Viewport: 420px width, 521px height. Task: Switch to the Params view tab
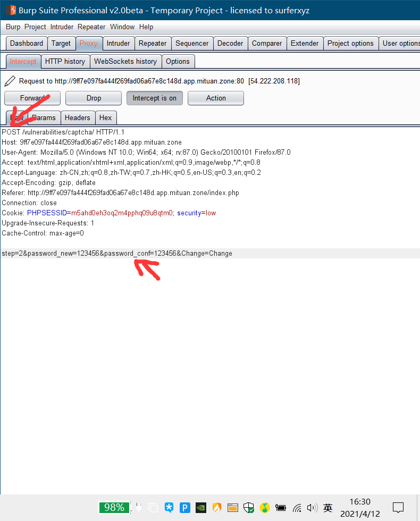(x=44, y=117)
